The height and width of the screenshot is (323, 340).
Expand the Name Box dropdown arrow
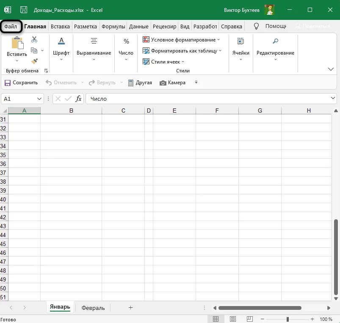(x=39, y=99)
